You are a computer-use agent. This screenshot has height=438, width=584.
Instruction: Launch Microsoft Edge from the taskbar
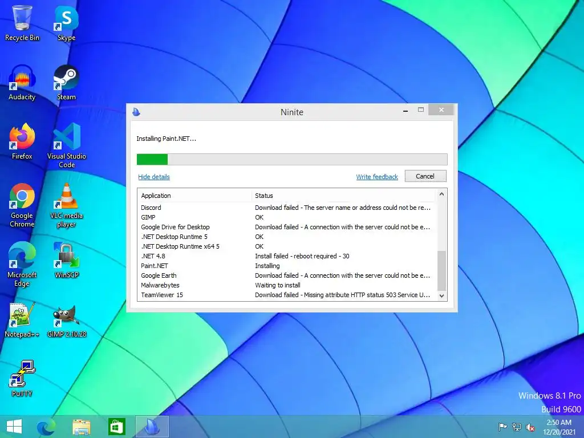point(46,427)
